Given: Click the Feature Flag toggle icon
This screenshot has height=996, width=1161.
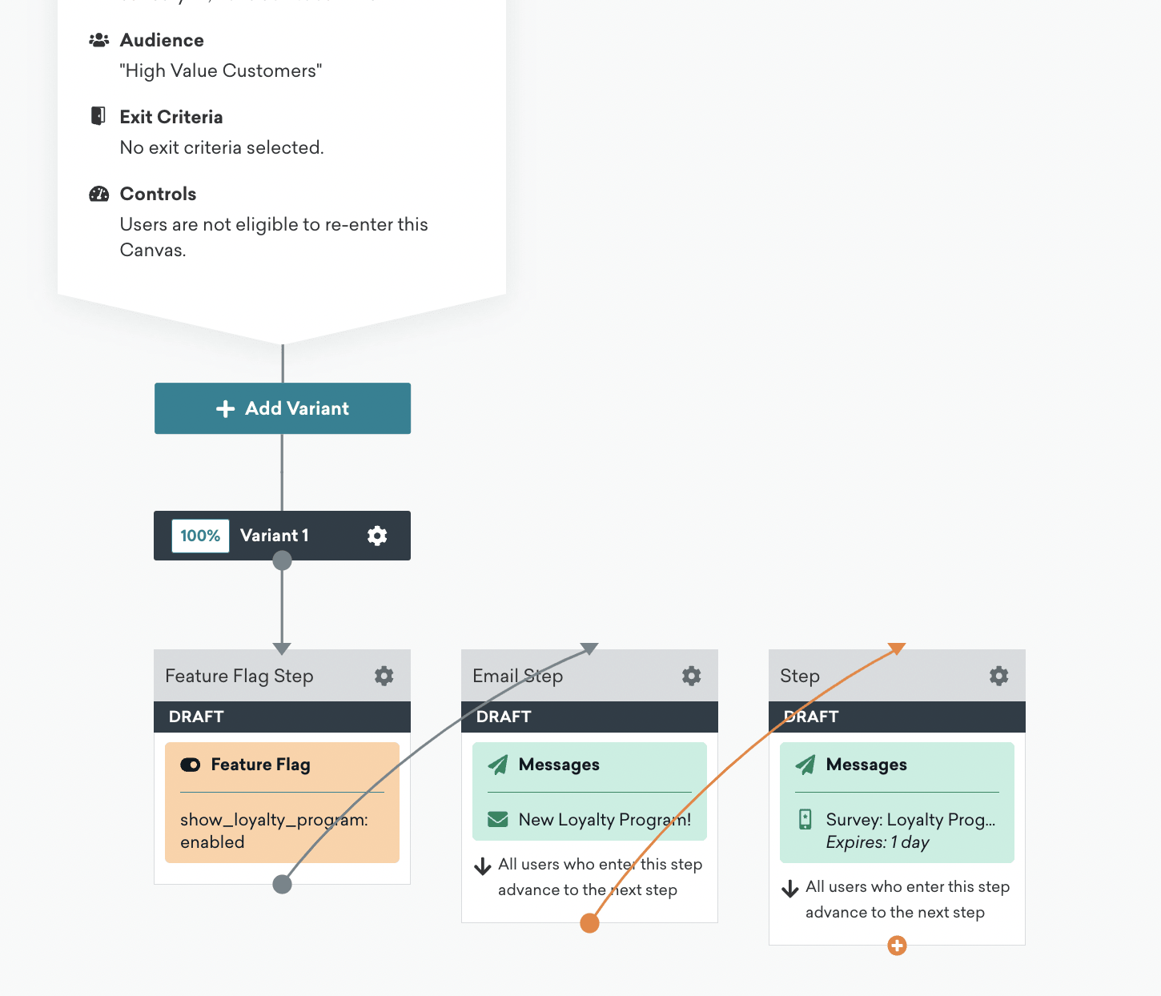Looking at the screenshot, I should (191, 765).
